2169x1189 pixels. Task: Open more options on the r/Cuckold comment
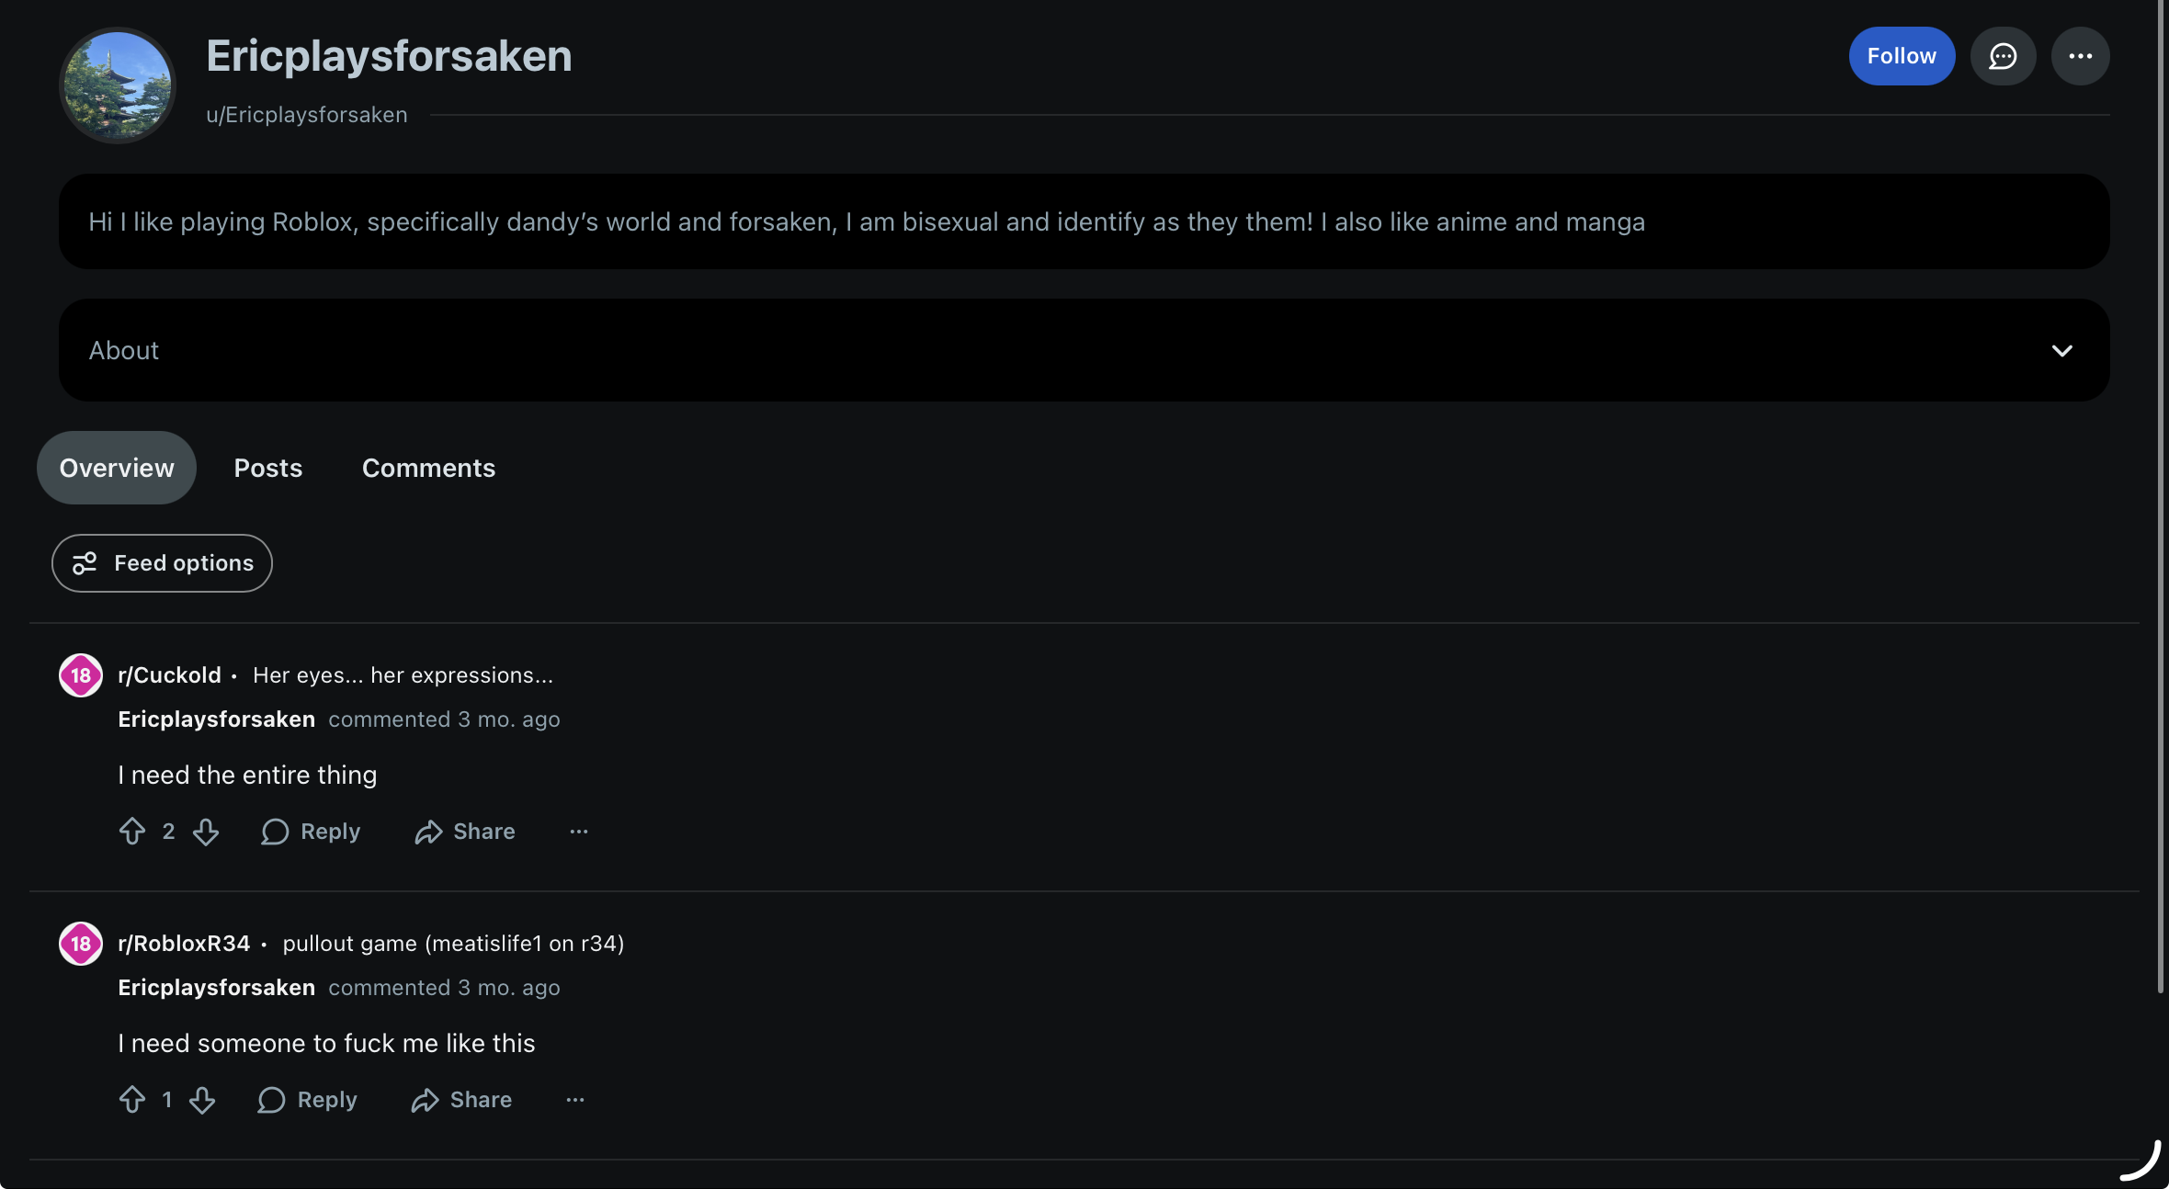(x=578, y=832)
